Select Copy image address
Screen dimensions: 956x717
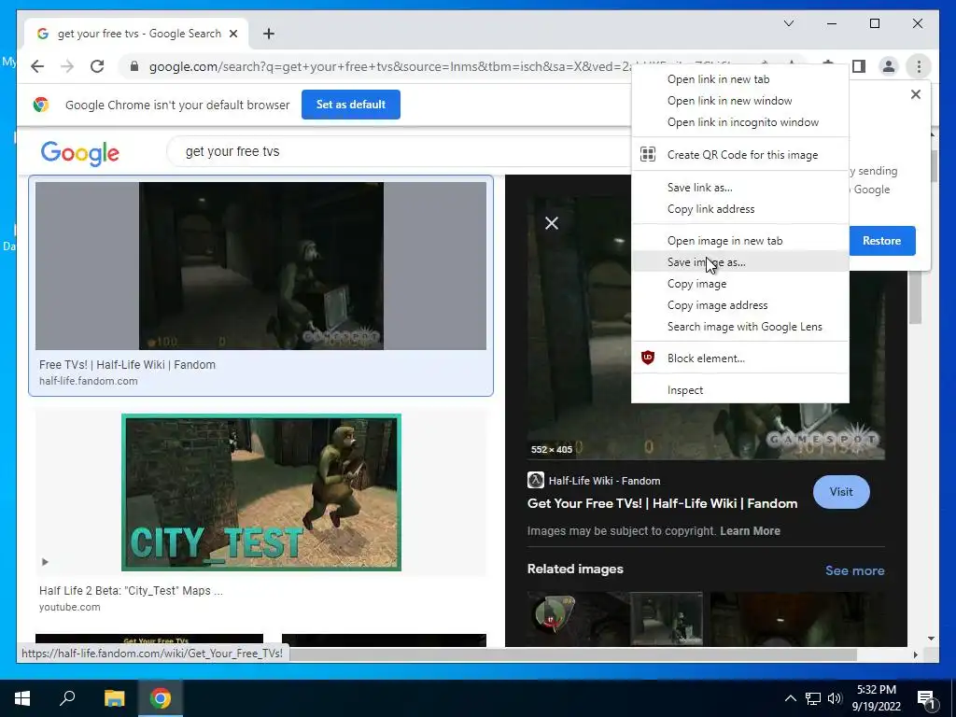click(740, 305)
